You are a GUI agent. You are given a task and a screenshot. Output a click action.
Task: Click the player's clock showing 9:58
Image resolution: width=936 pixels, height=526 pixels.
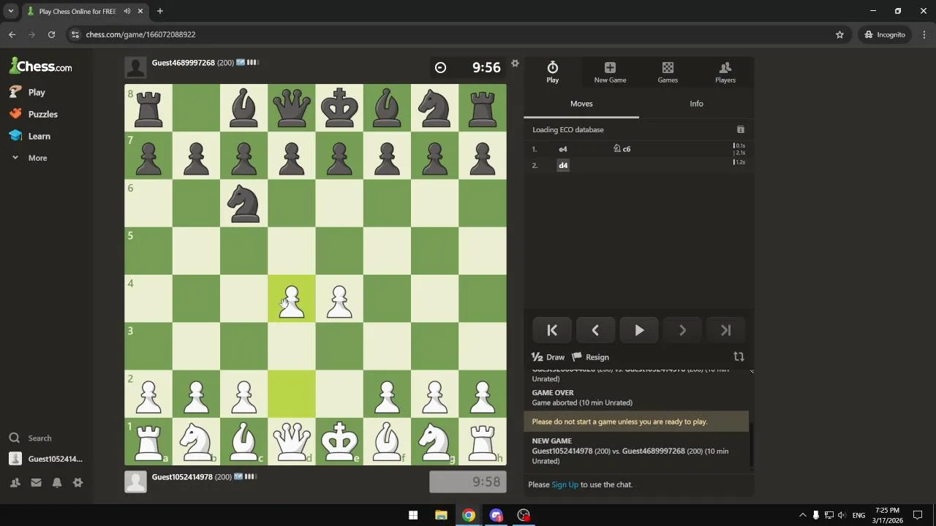[468, 481]
